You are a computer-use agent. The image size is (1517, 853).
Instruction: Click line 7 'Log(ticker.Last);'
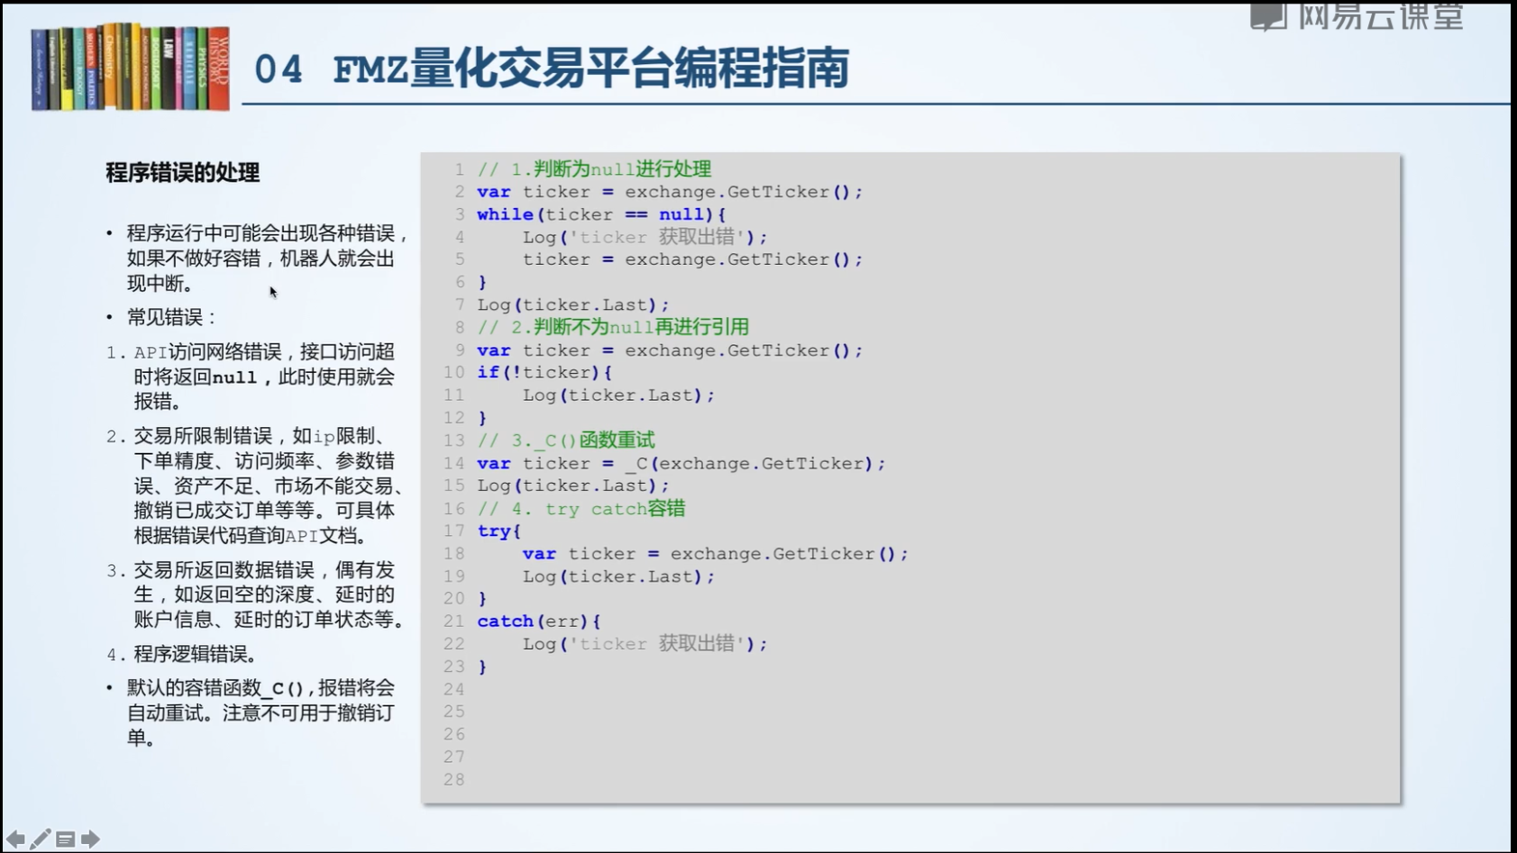(573, 305)
